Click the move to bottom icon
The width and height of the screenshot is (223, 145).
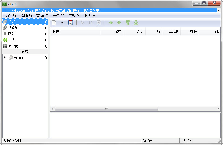(x=136, y=23)
